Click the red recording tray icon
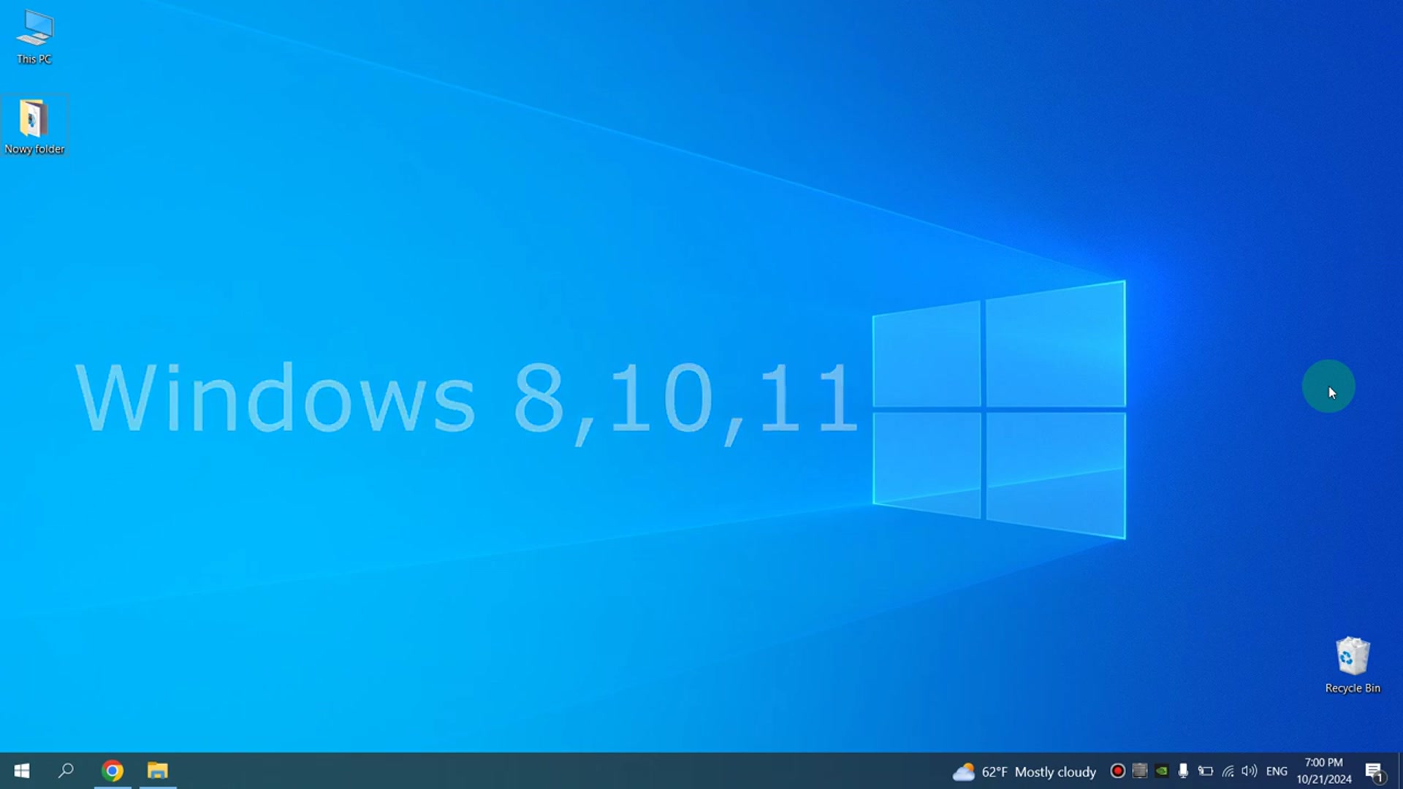Viewport: 1403px width, 789px height. (1117, 771)
